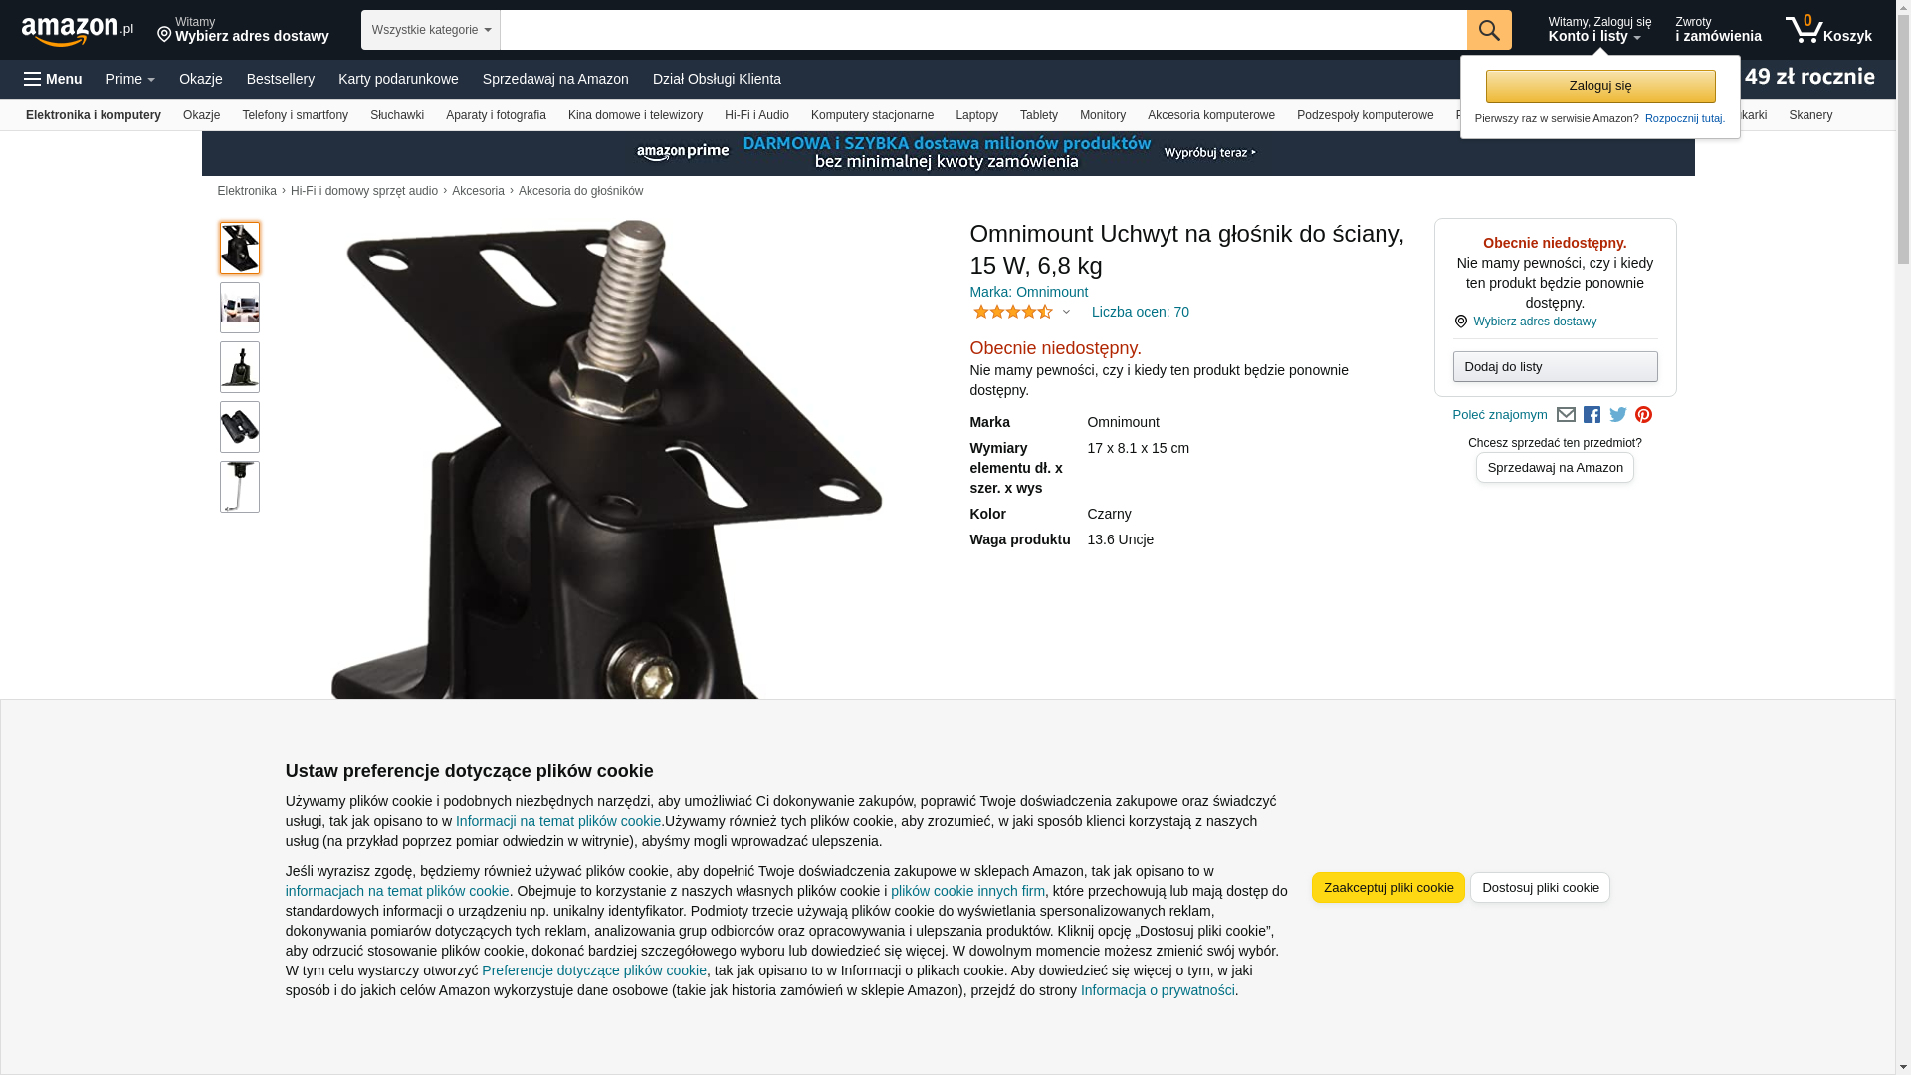
Task: Open the shopping cart icon
Action: 1828,30
